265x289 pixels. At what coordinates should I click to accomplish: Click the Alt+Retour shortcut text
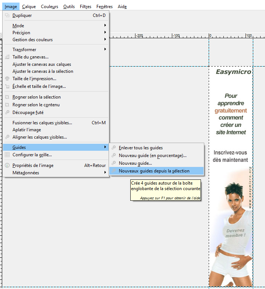[95, 165]
